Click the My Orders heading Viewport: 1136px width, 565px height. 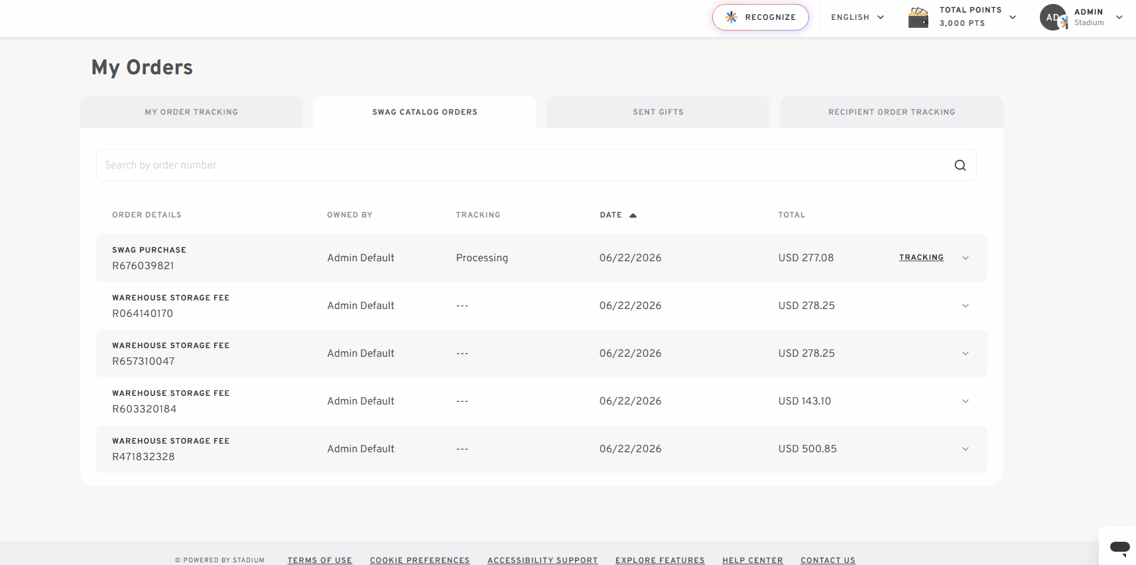[x=142, y=68]
